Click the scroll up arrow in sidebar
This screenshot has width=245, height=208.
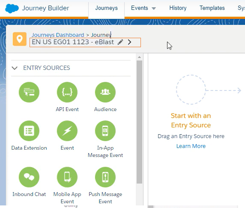tap(139, 57)
